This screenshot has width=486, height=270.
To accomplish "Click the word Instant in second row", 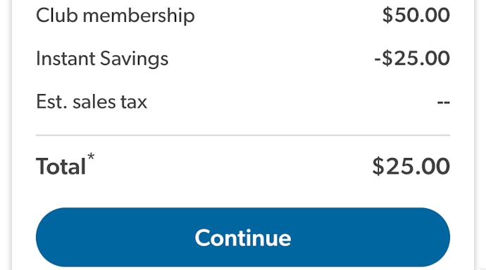I will click(66, 58).
